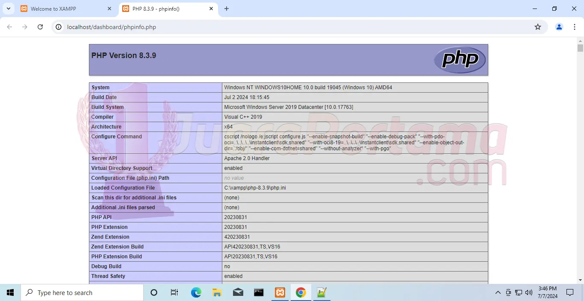This screenshot has height=301, width=584.
Task: Click inside the Type here to search box
Action: 81,292
